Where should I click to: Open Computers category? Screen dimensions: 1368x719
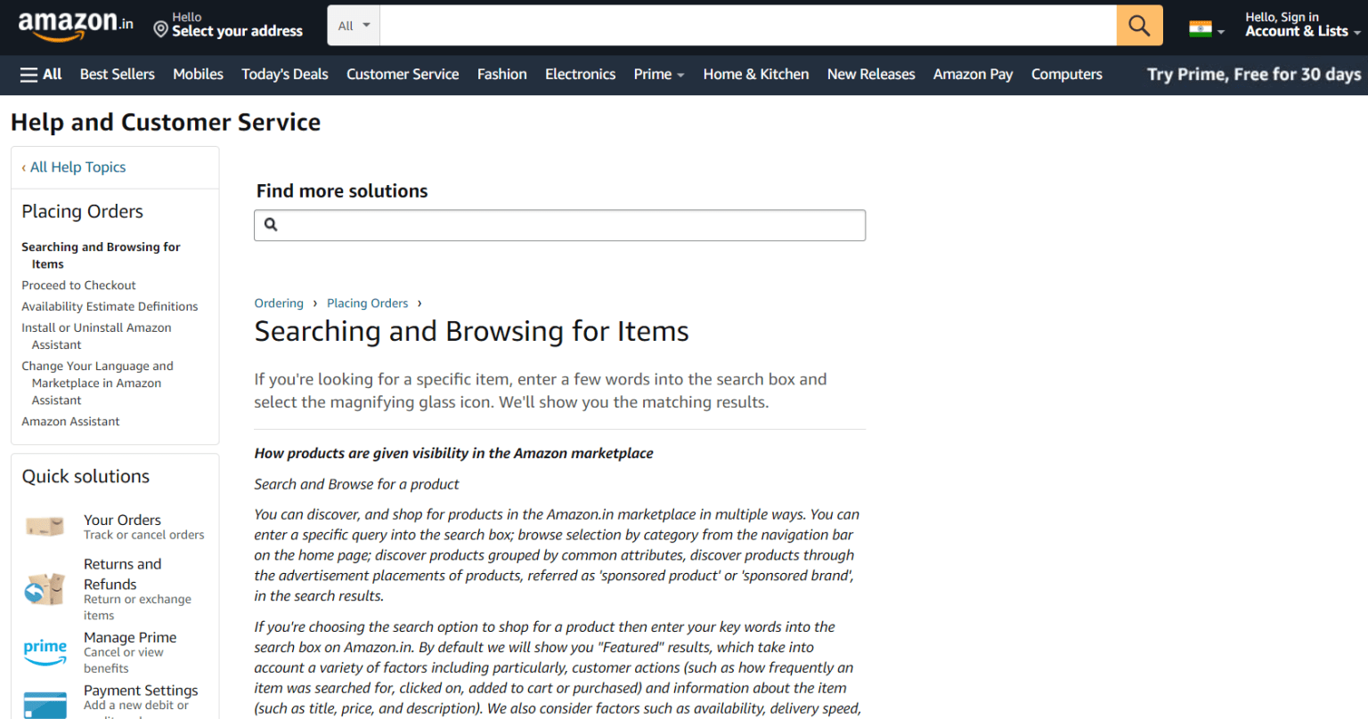[x=1067, y=75]
